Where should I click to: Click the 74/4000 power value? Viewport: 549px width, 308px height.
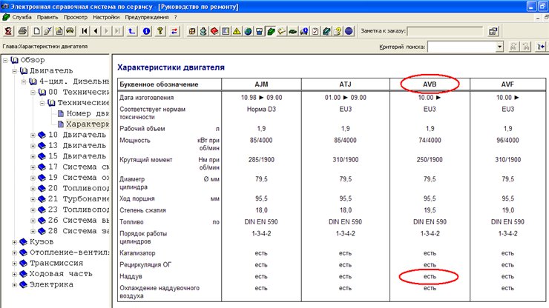coord(430,140)
